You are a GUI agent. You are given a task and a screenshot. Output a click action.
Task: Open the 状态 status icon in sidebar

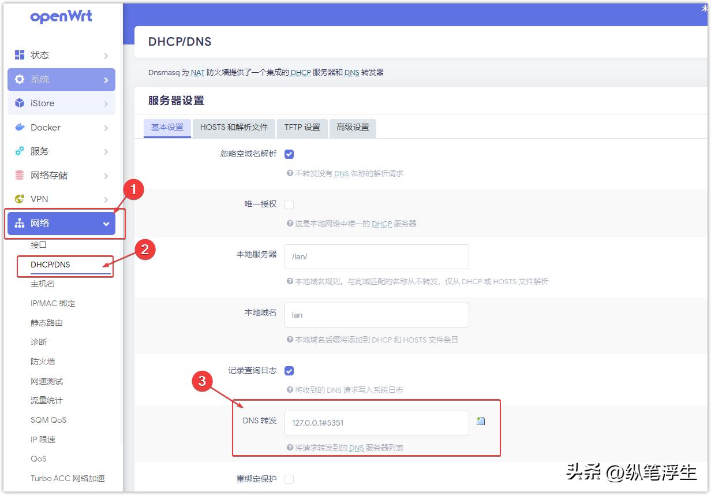18,55
